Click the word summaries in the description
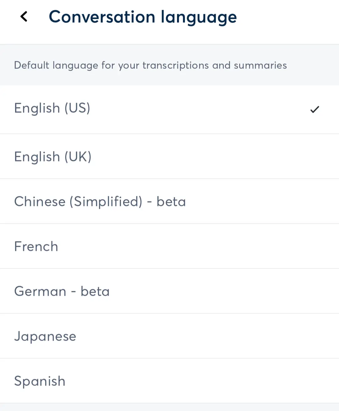This screenshot has height=411, width=339. 260,65
